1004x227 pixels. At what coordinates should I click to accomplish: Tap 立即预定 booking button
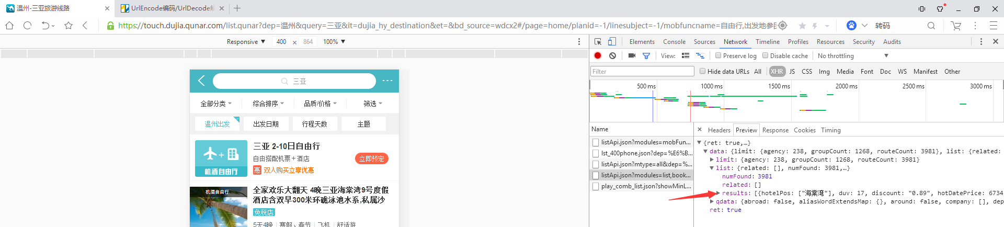coord(372,158)
